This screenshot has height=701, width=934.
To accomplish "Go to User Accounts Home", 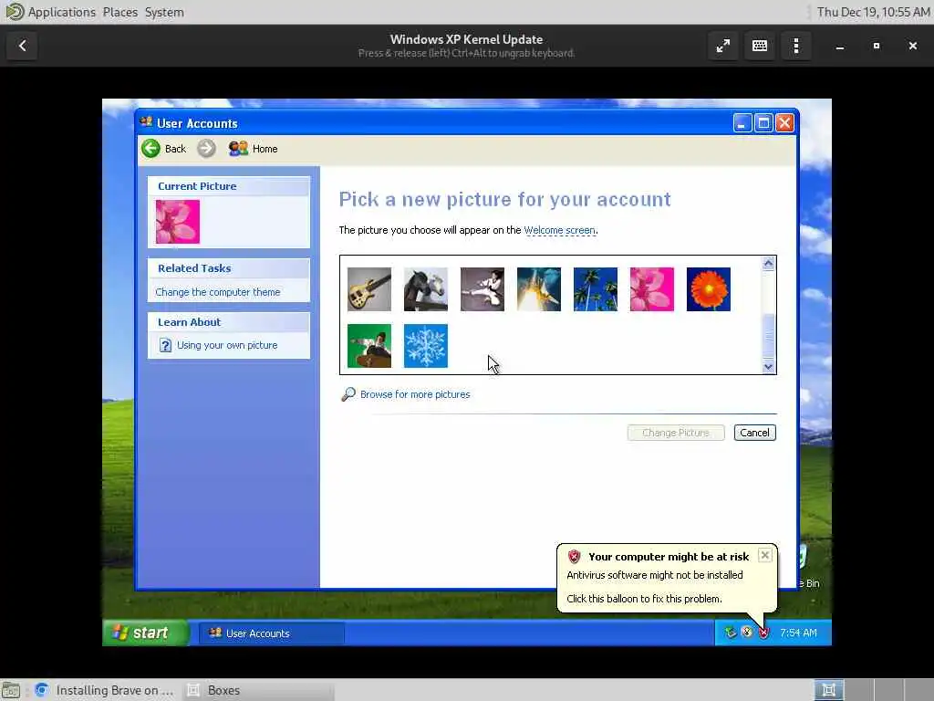I will pos(254,149).
